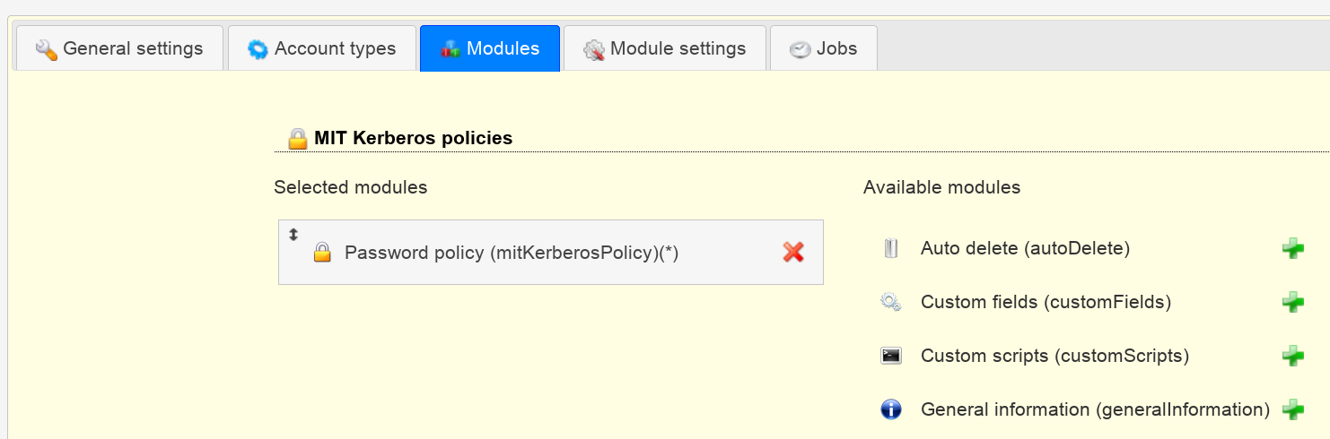The width and height of the screenshot is (1330, 439).
Task: Open the General settings tab
Action: pos(119,48)
